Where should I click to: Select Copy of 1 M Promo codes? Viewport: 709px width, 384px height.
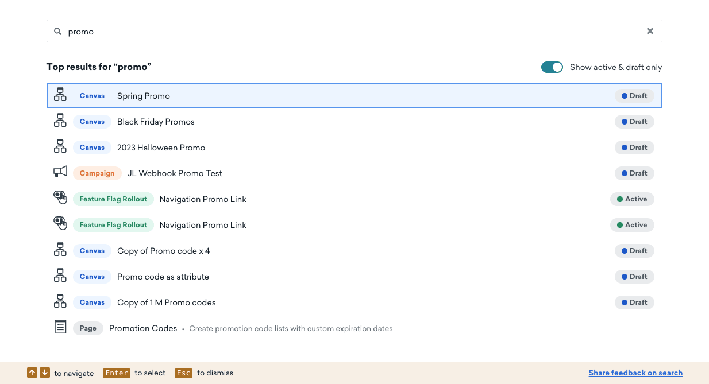point(166,302)
